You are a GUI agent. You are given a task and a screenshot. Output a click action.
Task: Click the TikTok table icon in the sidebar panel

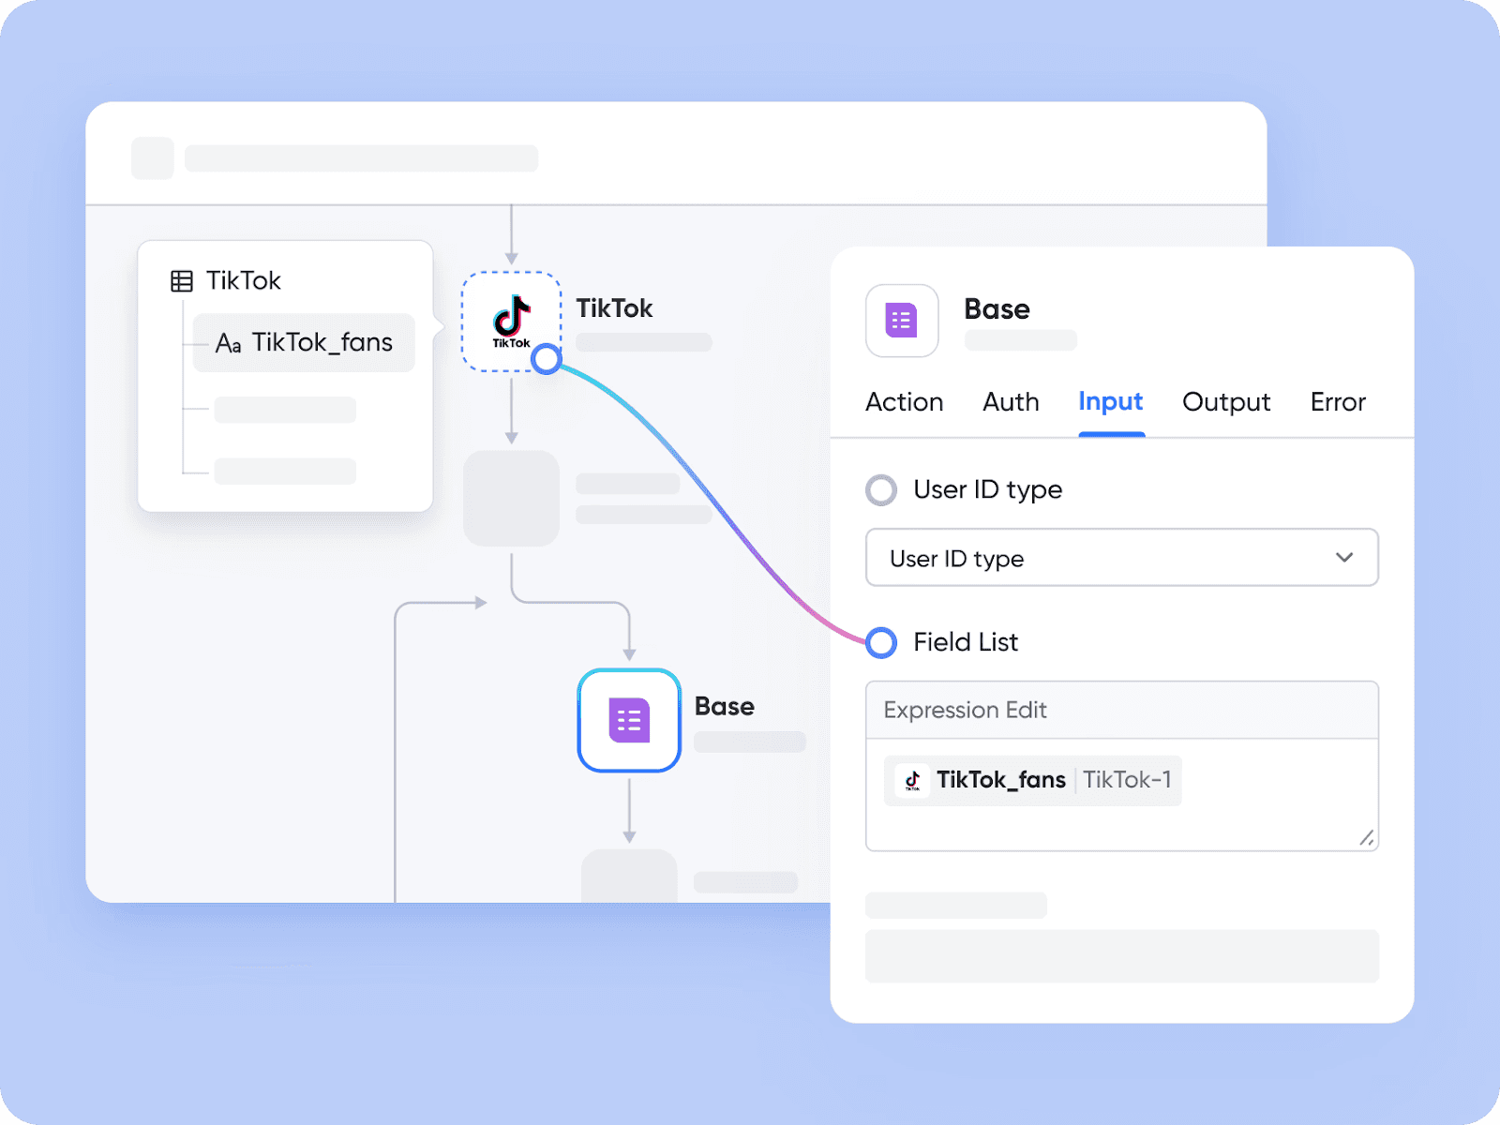182,279
